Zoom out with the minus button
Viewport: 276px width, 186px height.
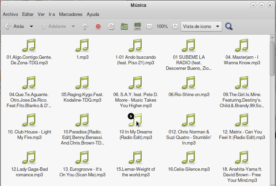click(149, 26)
